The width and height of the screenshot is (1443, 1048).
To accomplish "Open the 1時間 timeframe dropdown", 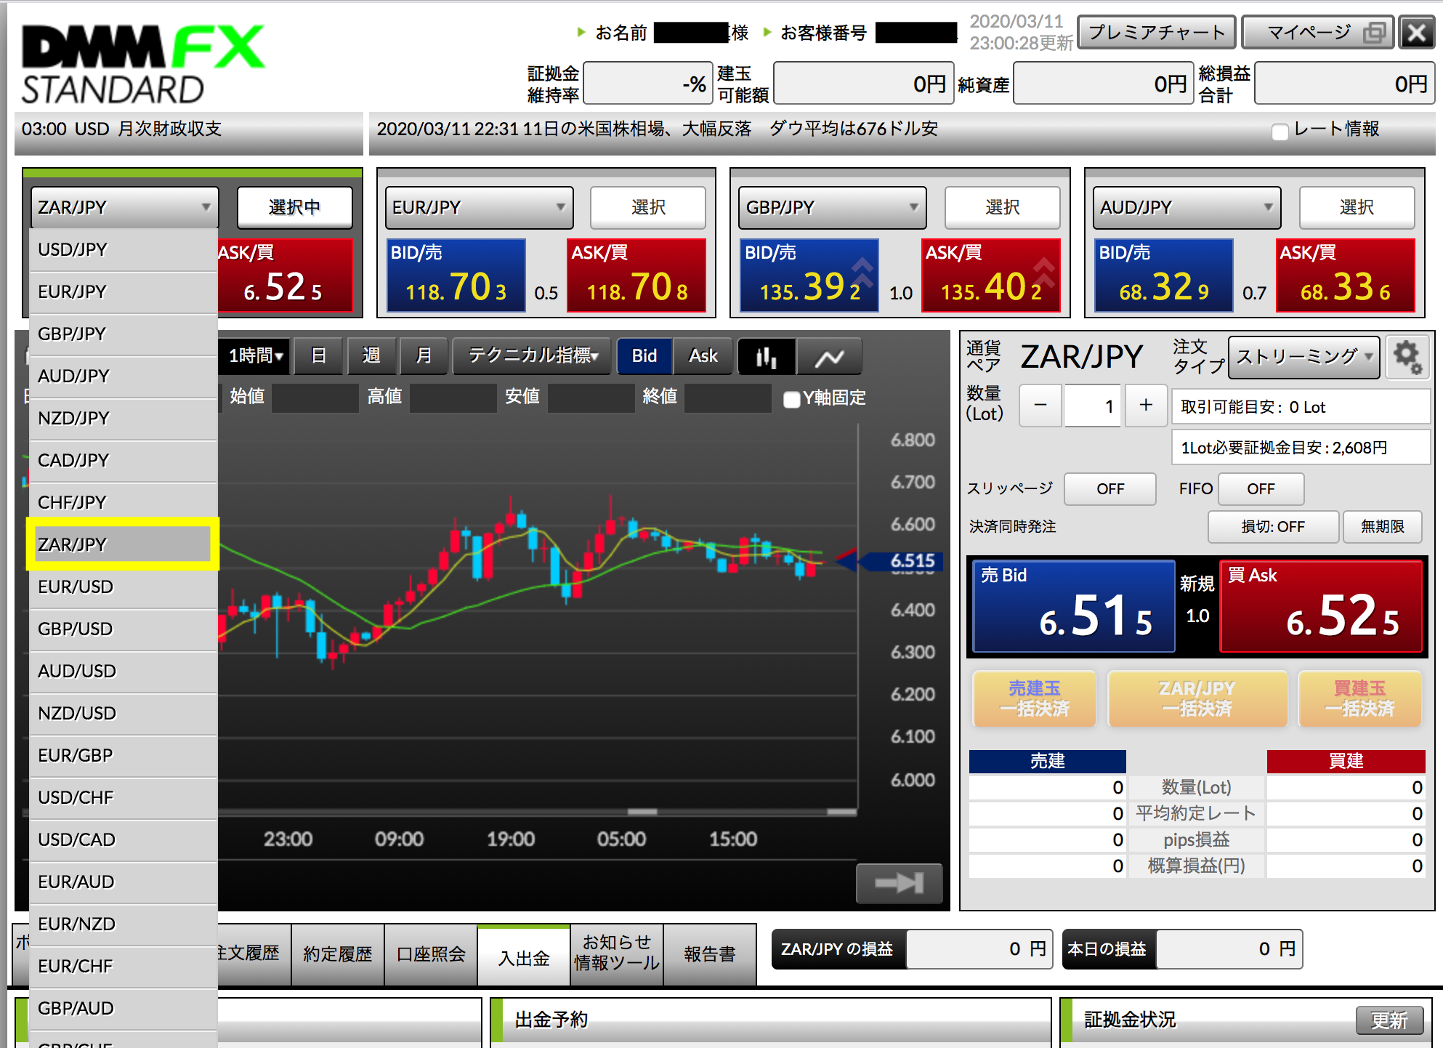I will (254, 356).
